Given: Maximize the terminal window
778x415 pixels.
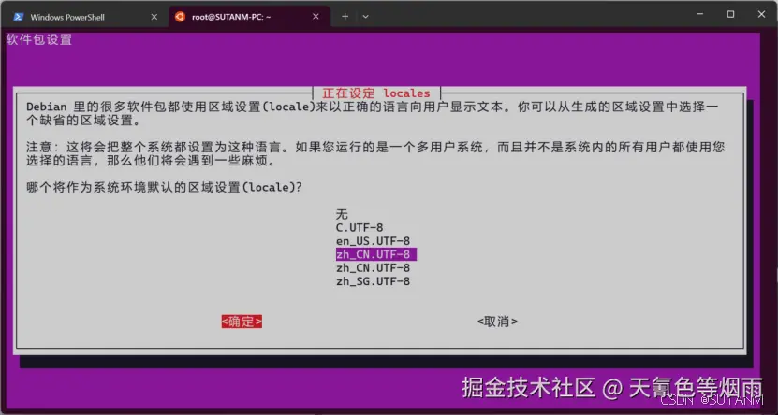Looking at the screenshot, I should 730,14.
